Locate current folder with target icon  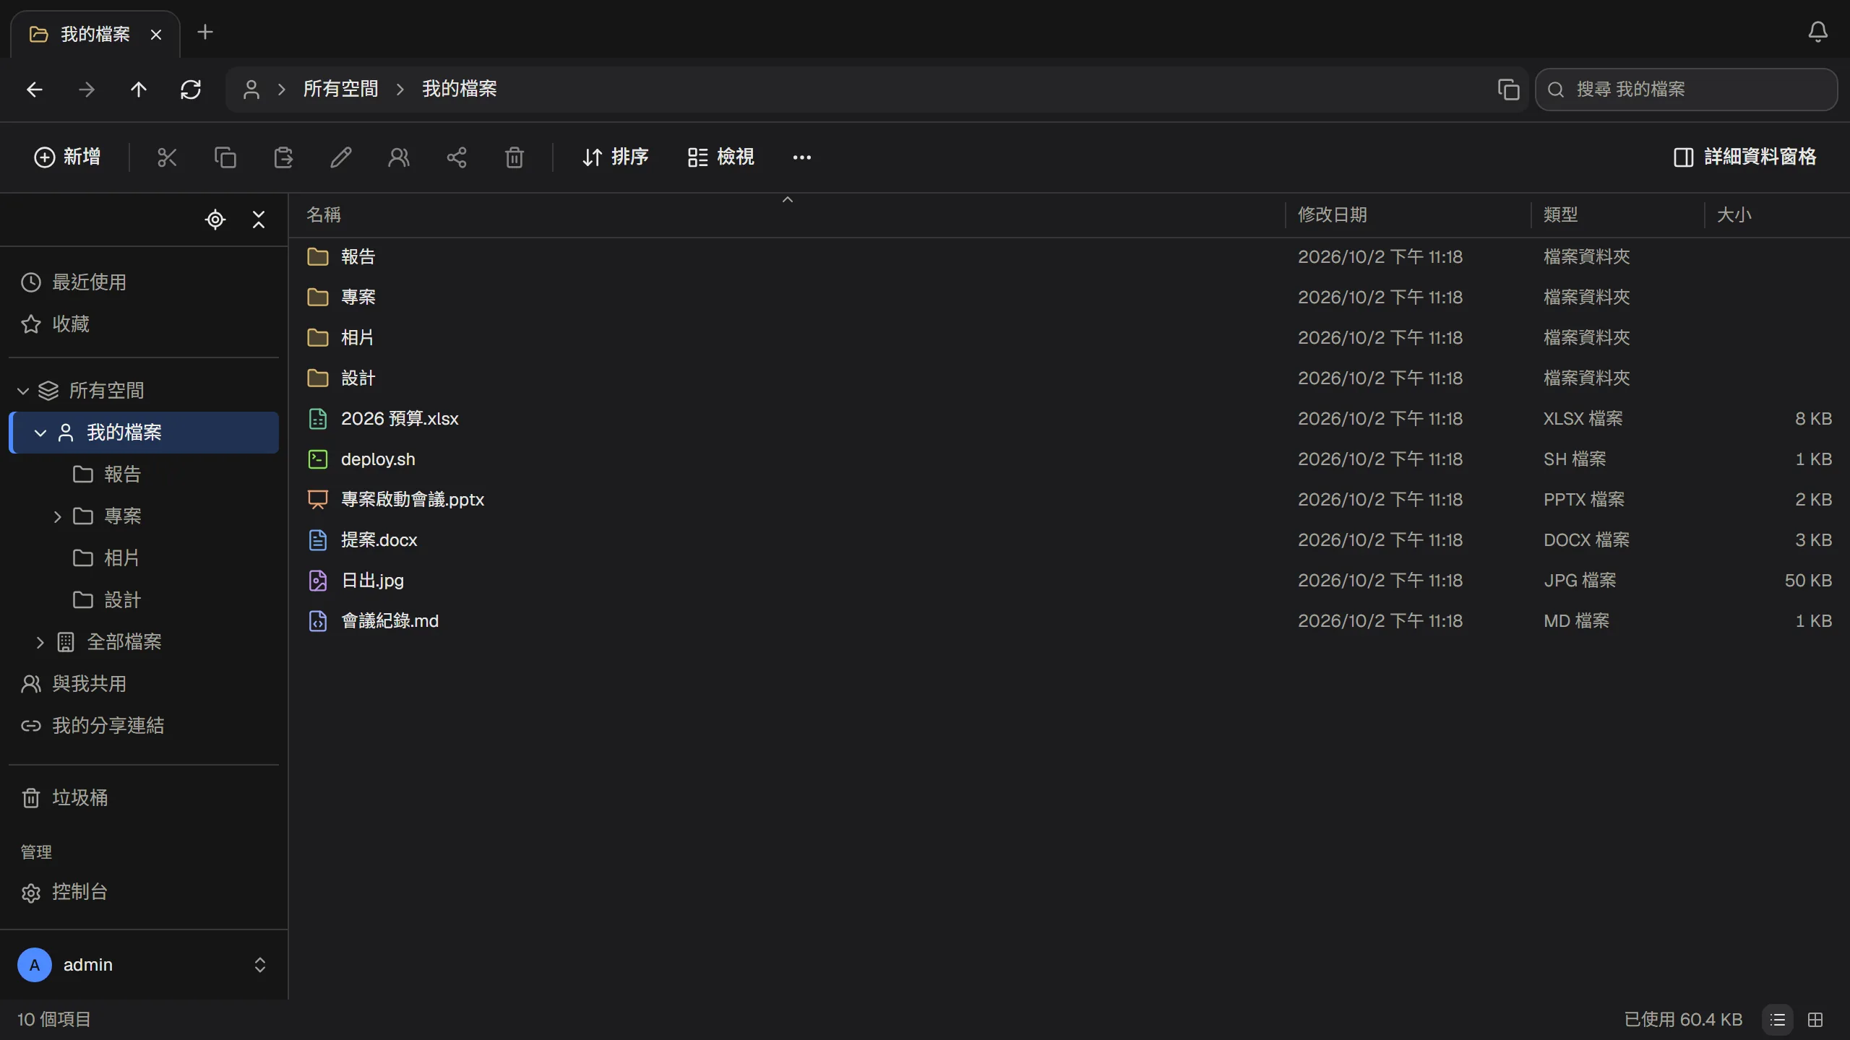pos(215,220)
